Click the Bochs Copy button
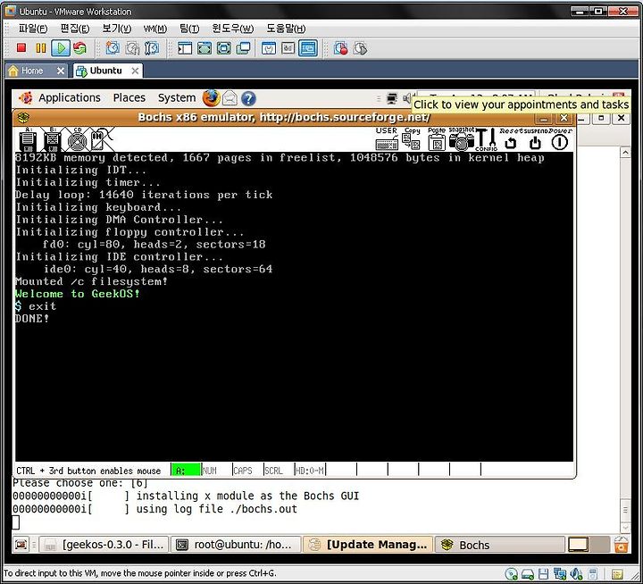Image resolution: width=643 pixels, height=584 pixels. pos(412,139)
